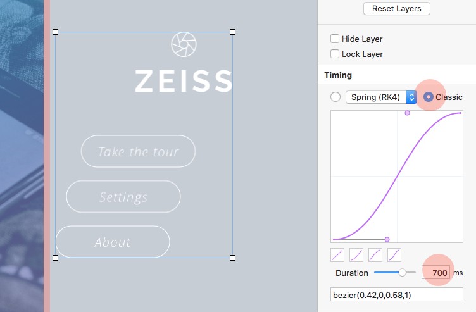The width and height of the screenshot is (476, 312).
Task: Click the lower bezier curve control handle
Action: point(387,239)
